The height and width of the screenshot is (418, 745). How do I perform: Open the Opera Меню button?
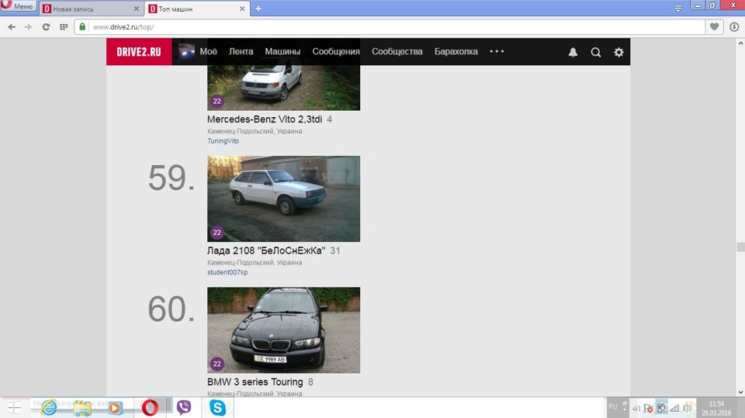tap(18, 5)
